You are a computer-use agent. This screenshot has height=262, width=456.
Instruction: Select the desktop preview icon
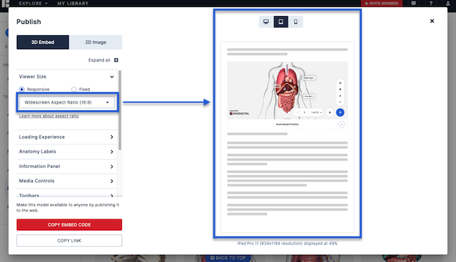[266, 22]
